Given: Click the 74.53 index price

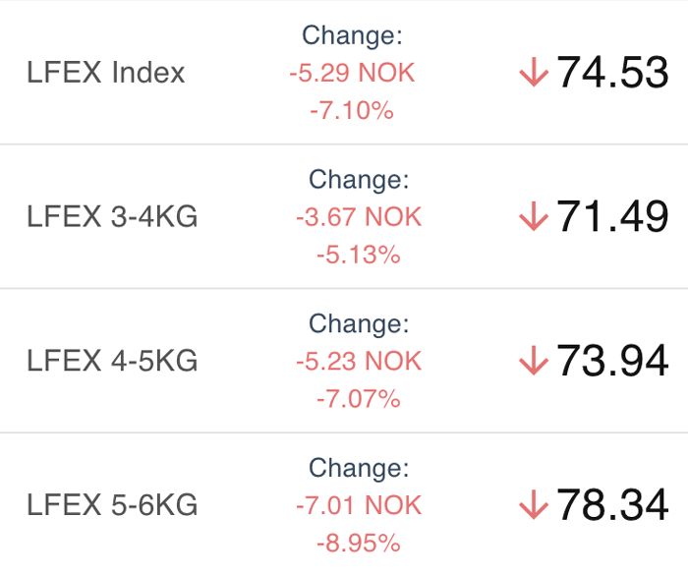Looking at the screenshot, I should [612, 73].
